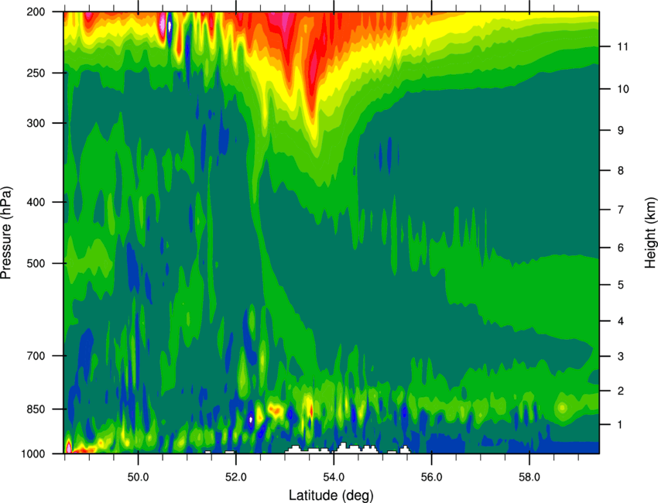The width and height of the screenshot is (658, 503).
Task: Select the 6 km height label
Action: (x=621, y=248)
